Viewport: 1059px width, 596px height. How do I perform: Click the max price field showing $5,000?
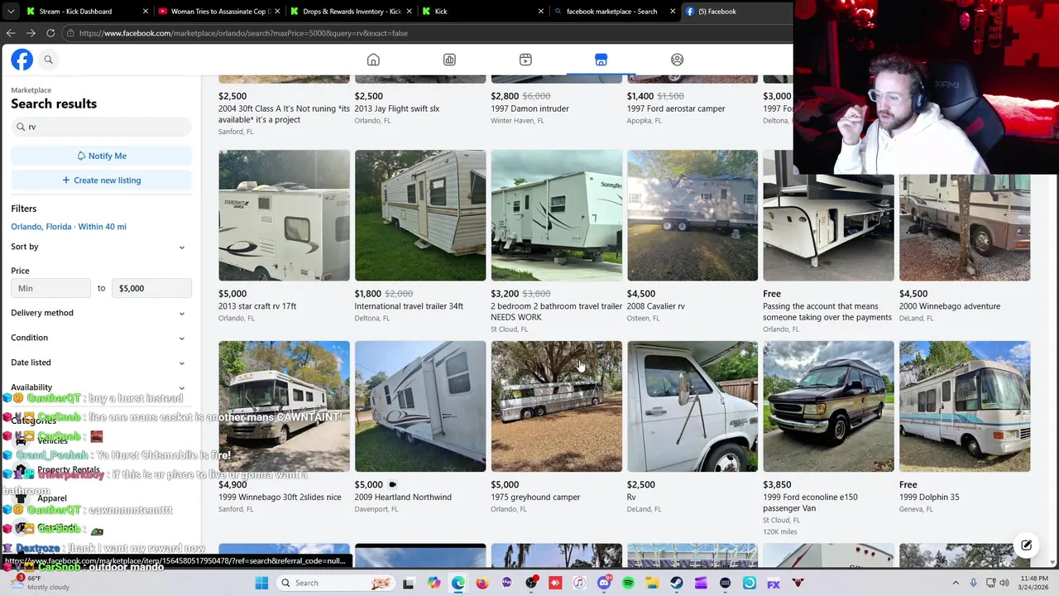point(151,288)
